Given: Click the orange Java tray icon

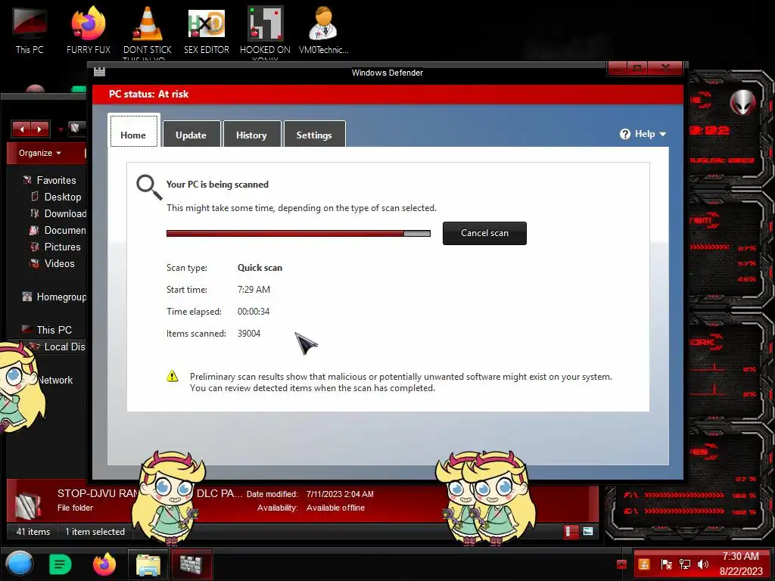Looking at the screenshot, I should [644, 564].
